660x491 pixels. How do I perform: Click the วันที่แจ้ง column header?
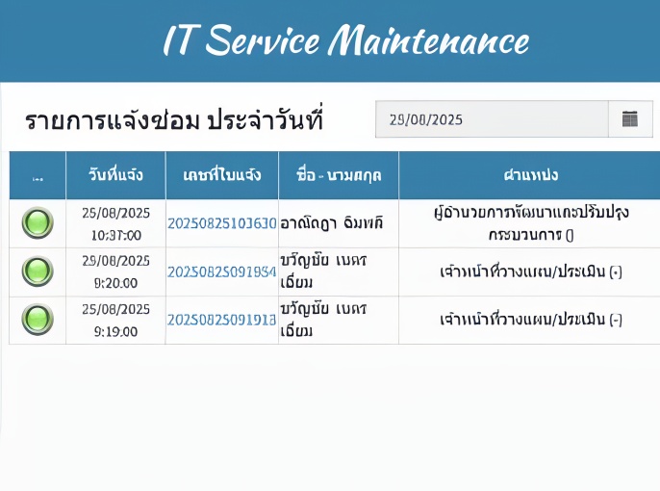tap(115, 175)
